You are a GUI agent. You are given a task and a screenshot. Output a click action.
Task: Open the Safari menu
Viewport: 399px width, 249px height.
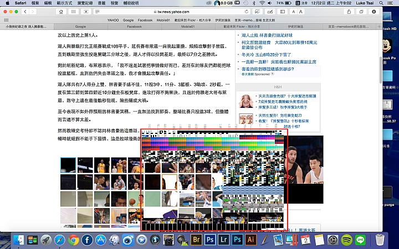21,3
